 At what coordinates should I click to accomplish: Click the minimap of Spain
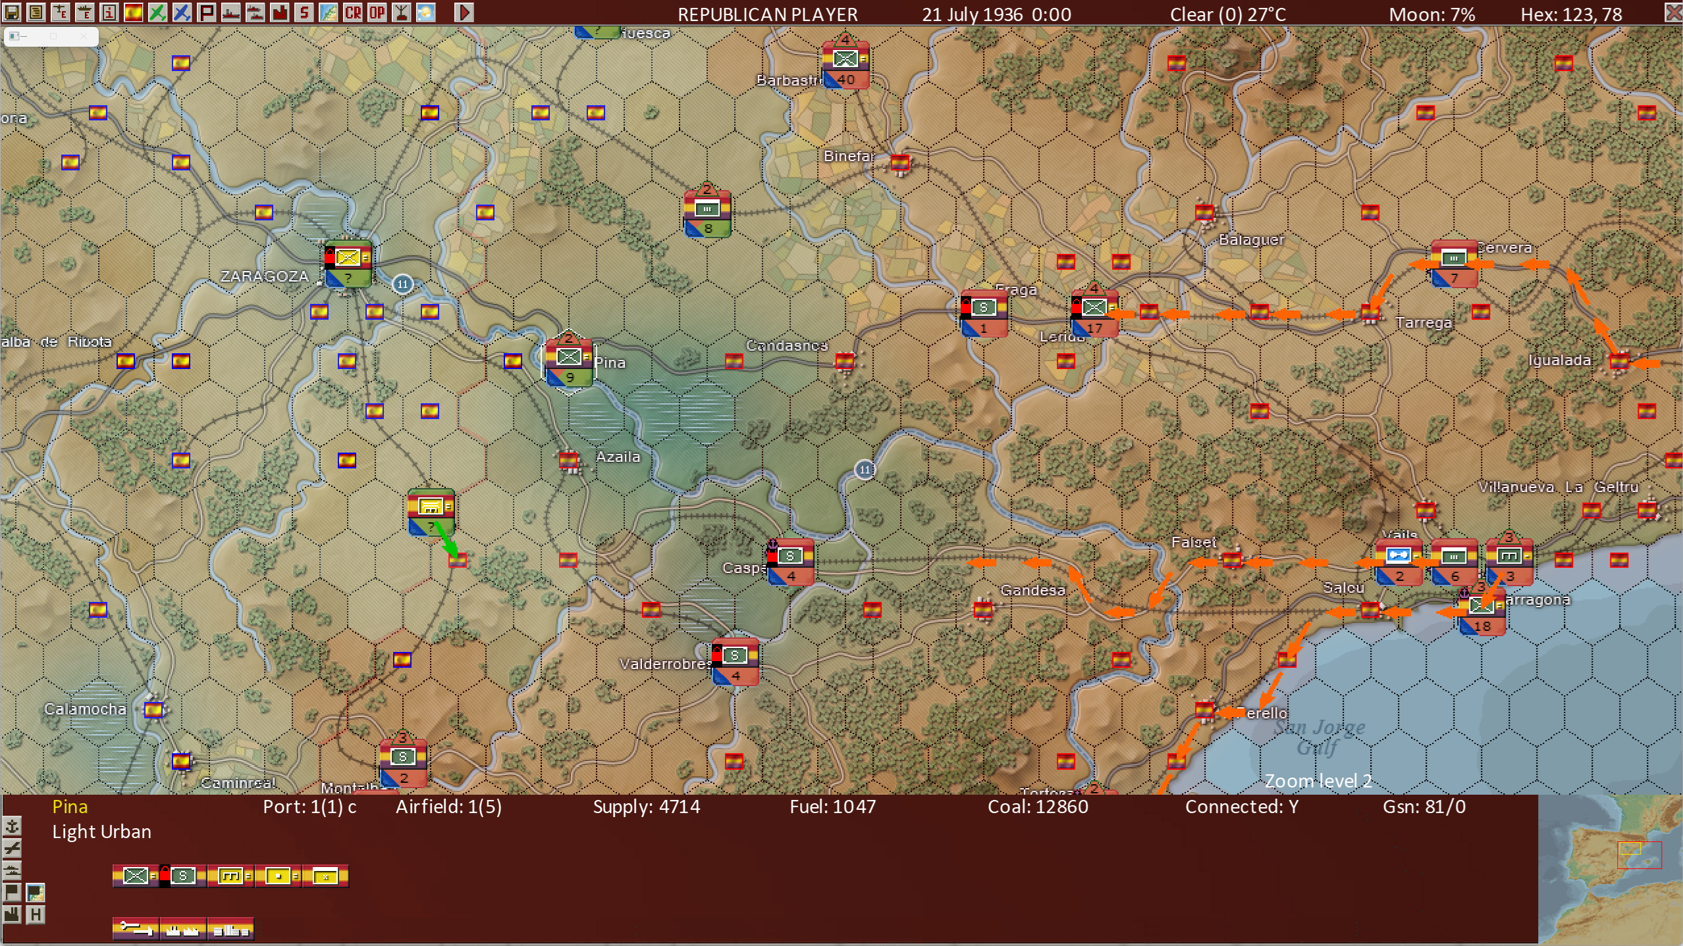(x=1610, y=868)
